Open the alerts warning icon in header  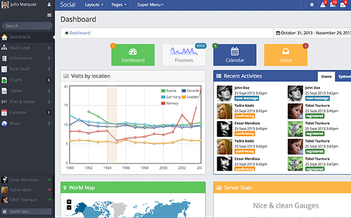pyautogui.click(x=323, y=5)
